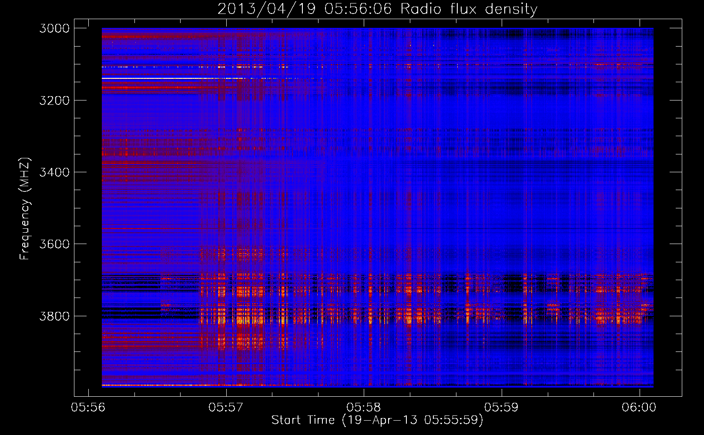
Task: Select the 3000 frequency tick label
Action: (54, 28)
